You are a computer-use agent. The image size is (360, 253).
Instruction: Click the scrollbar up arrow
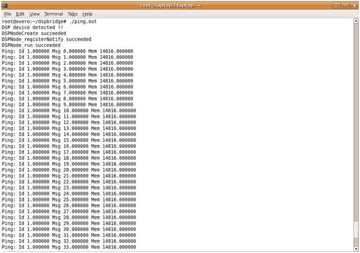355,21
